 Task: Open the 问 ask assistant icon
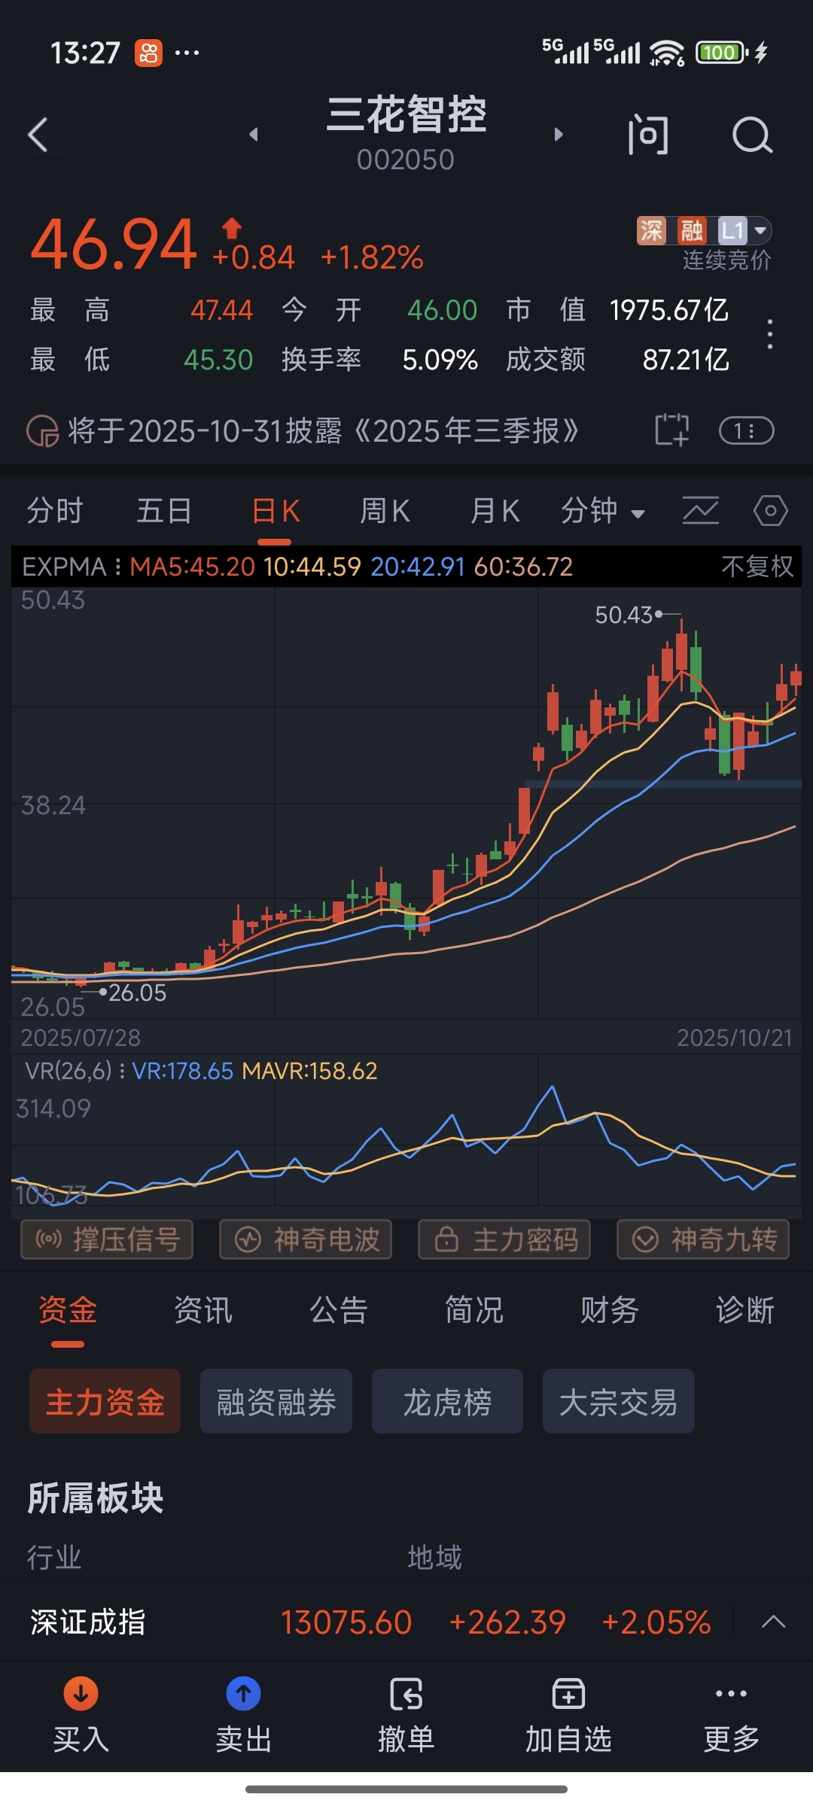648,135
